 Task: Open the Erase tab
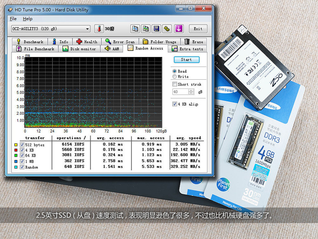[x=193, y=42]
